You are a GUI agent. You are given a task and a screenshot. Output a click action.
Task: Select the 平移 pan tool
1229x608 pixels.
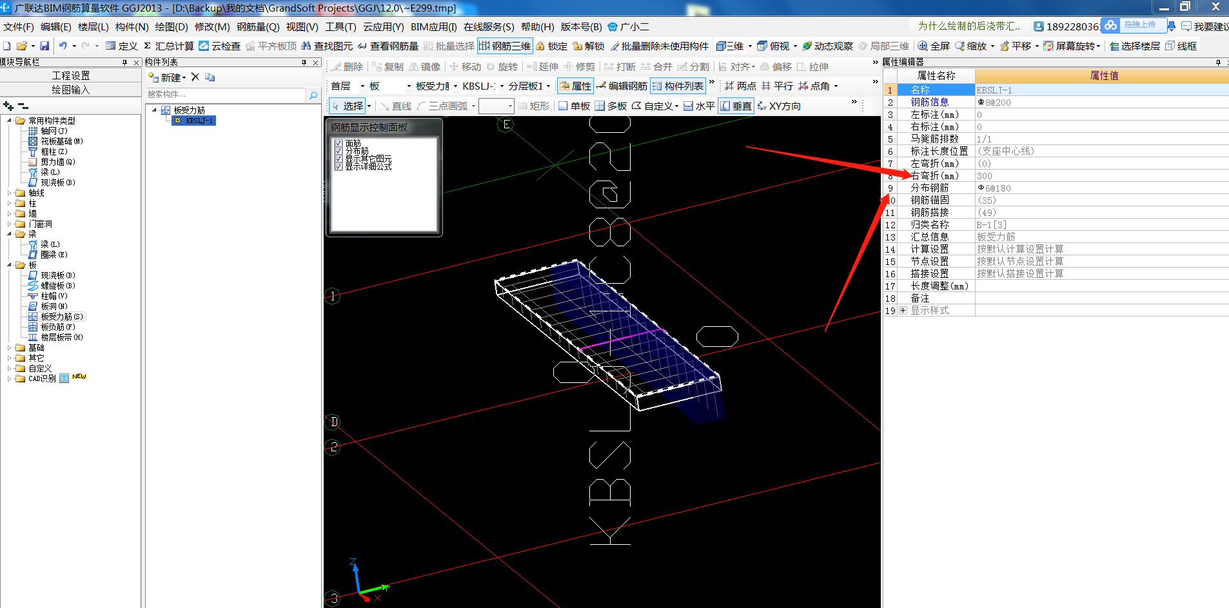pos(1016,46)
